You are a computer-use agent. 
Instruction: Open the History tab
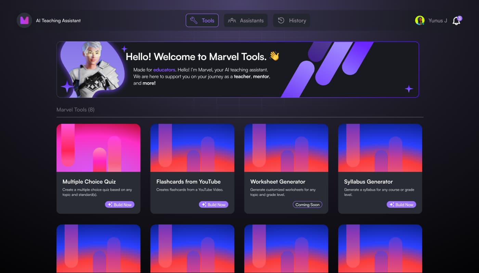tap(292, 20)
